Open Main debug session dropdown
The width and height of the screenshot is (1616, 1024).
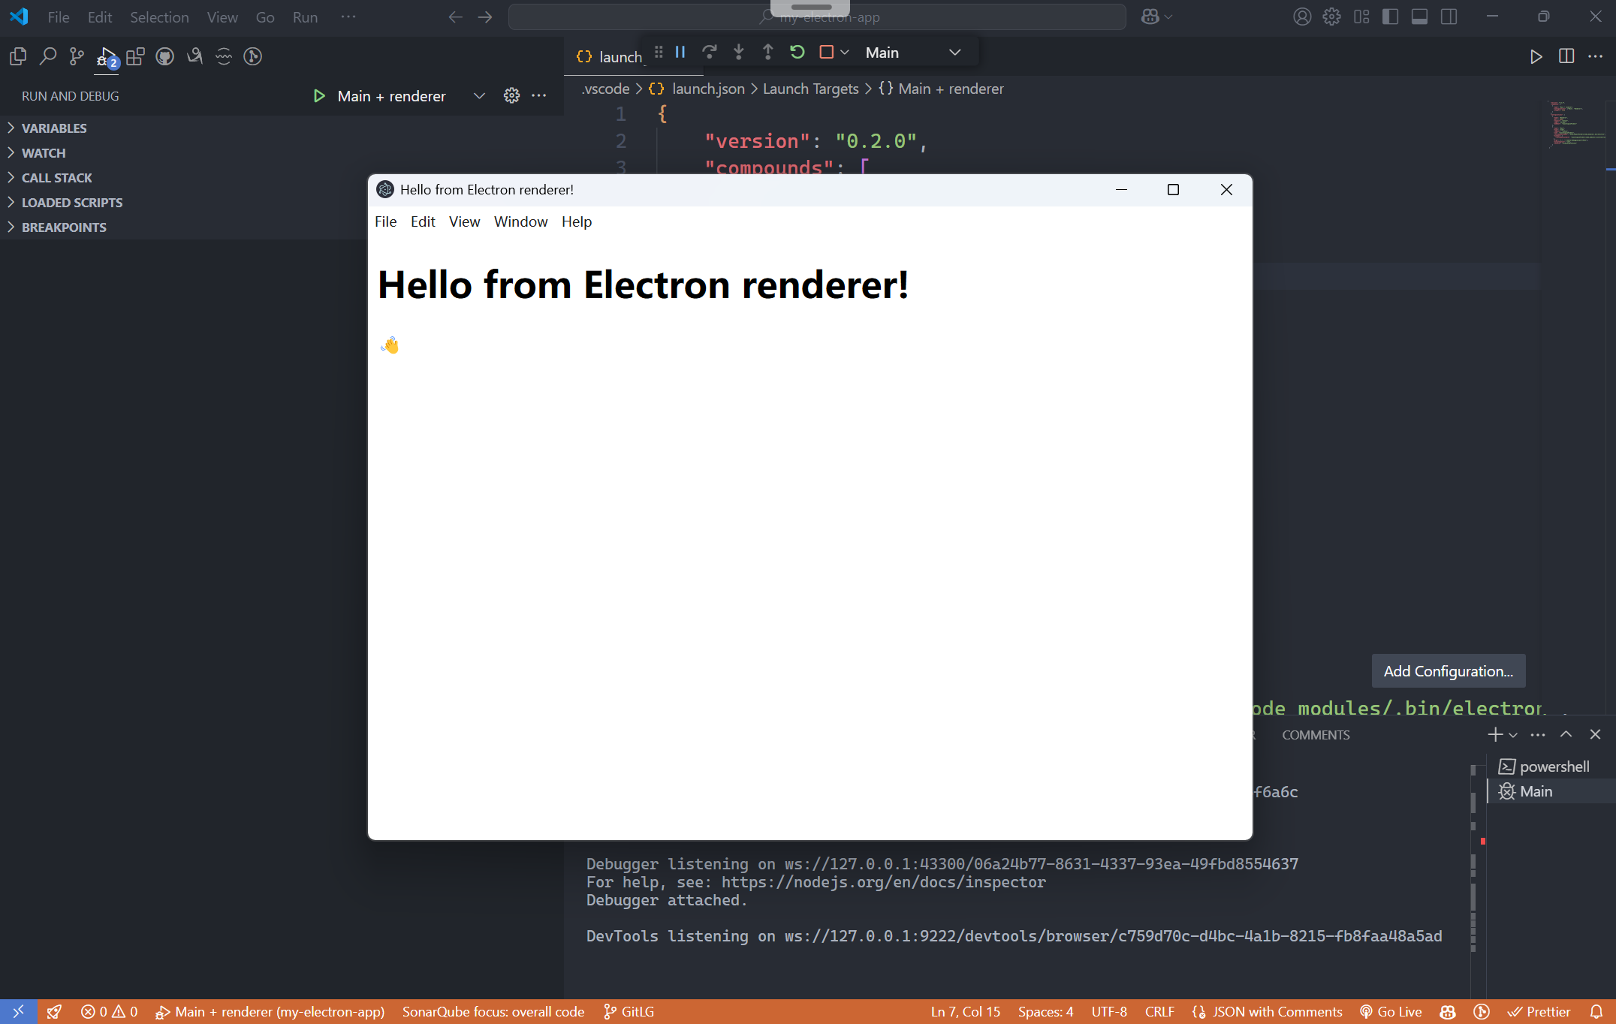(x=912, y=53)
